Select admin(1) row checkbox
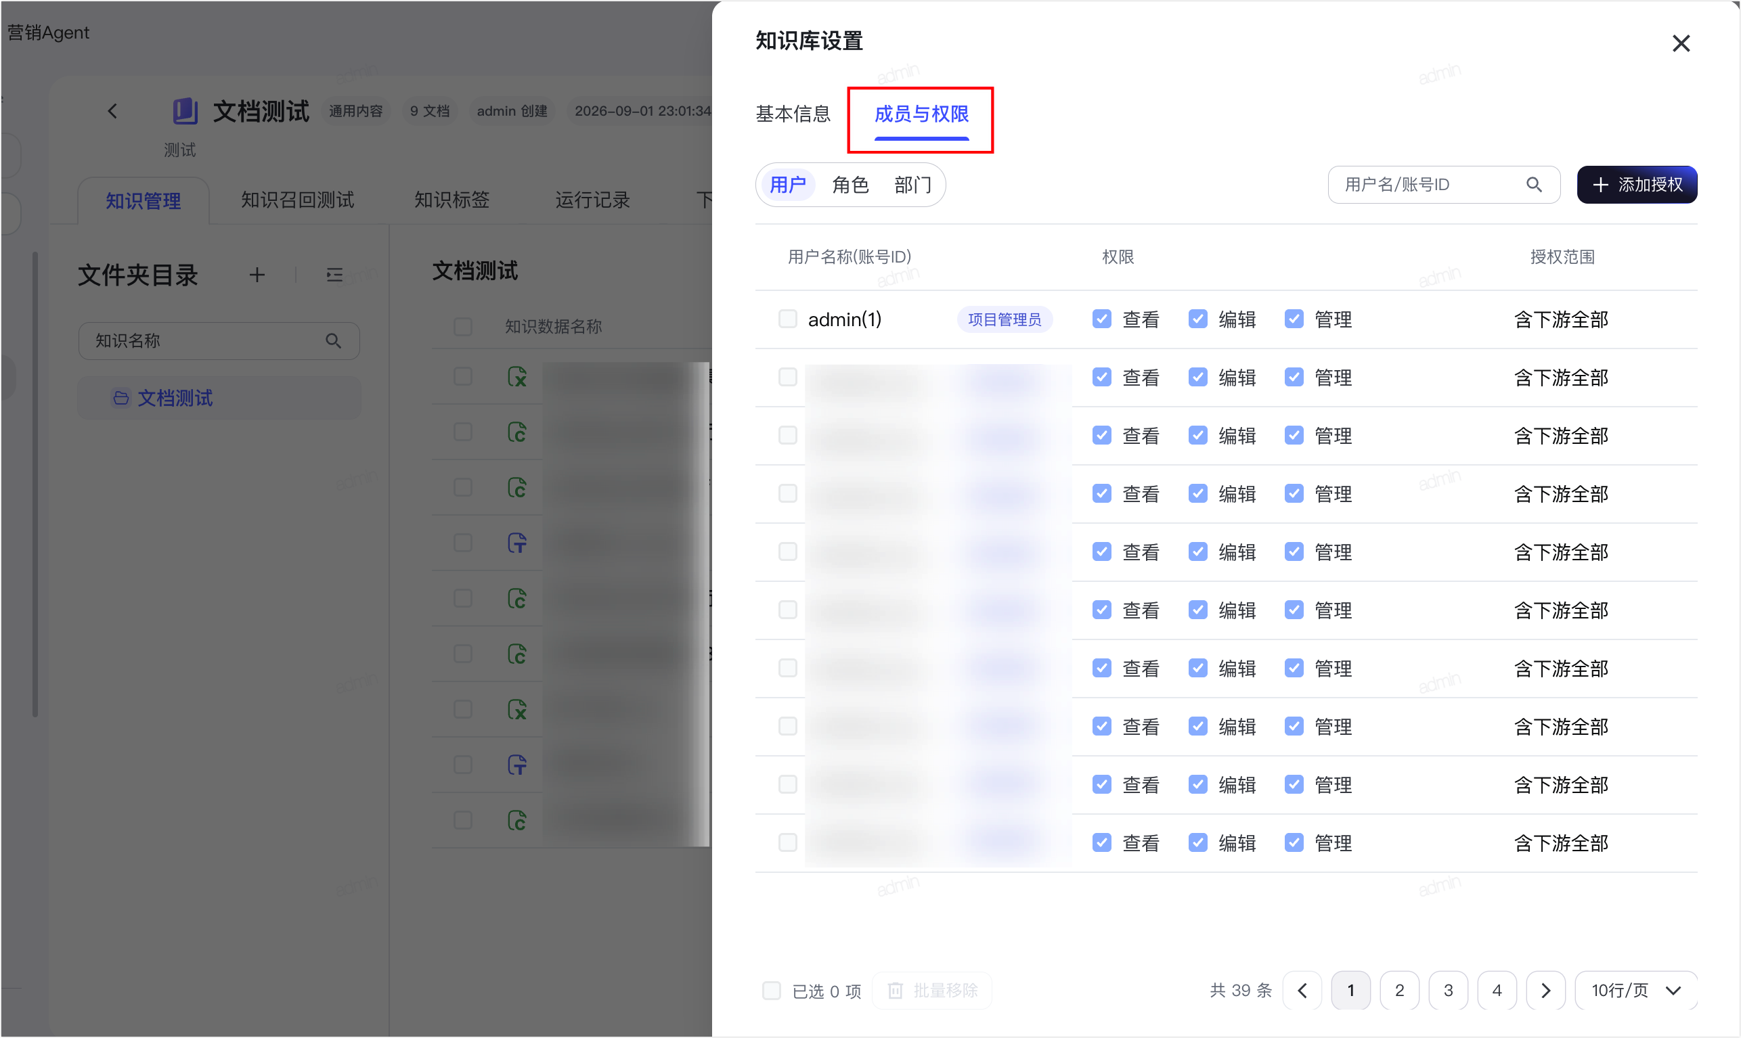 click(x=788, y=319)
